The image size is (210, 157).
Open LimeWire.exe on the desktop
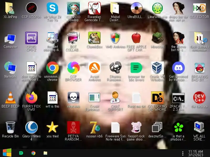click(157, 8)
